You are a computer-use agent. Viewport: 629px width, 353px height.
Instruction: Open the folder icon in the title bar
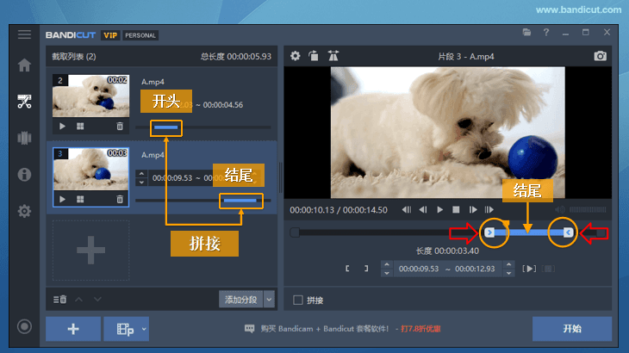(x=526, y=33)
